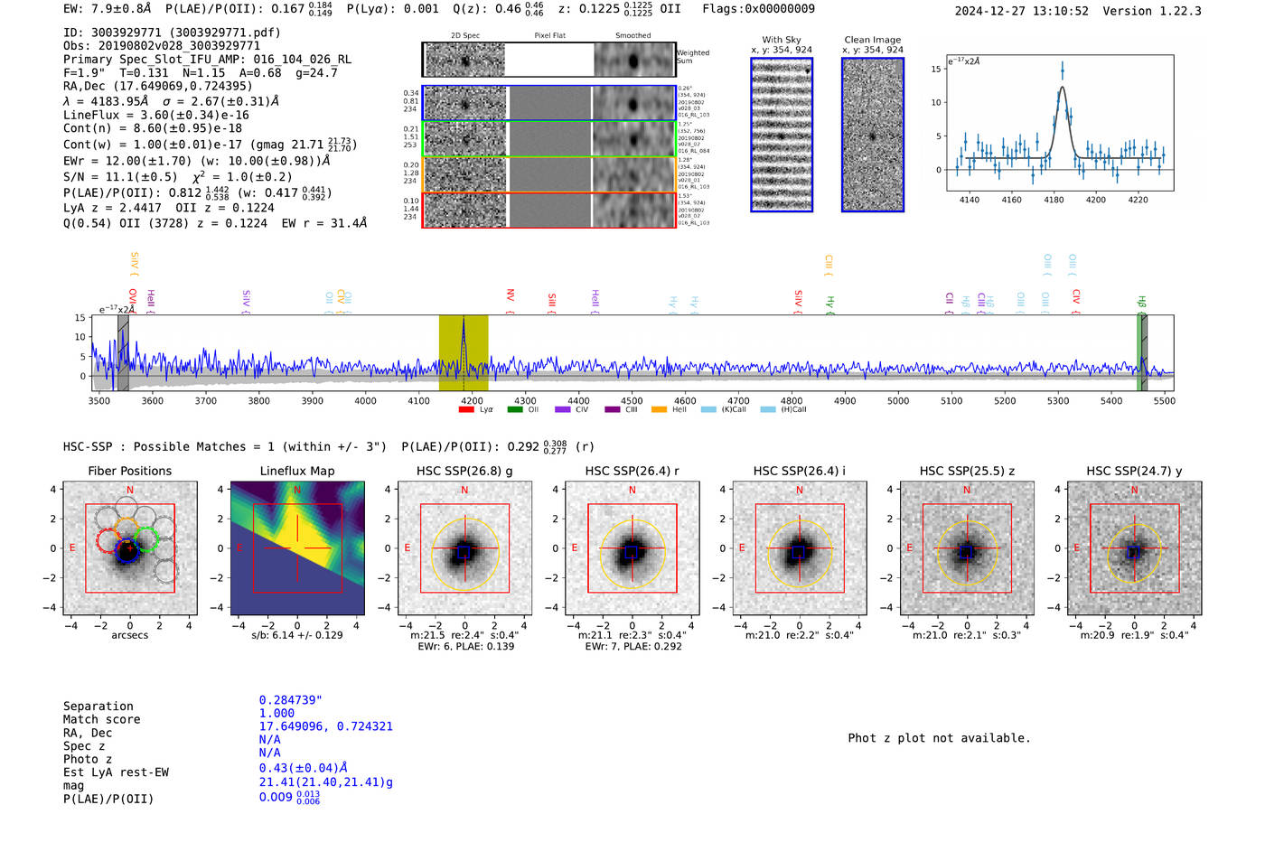
Task: Click the red NV line label
Action: (x=510, y=302)
